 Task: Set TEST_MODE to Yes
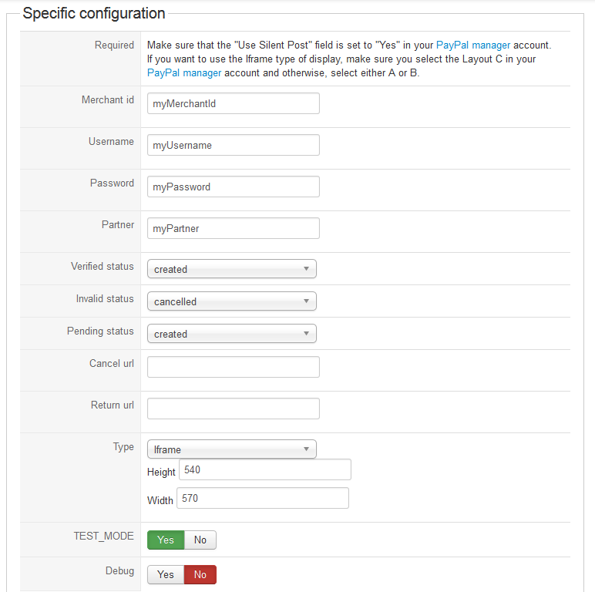[x=166, y=540]
